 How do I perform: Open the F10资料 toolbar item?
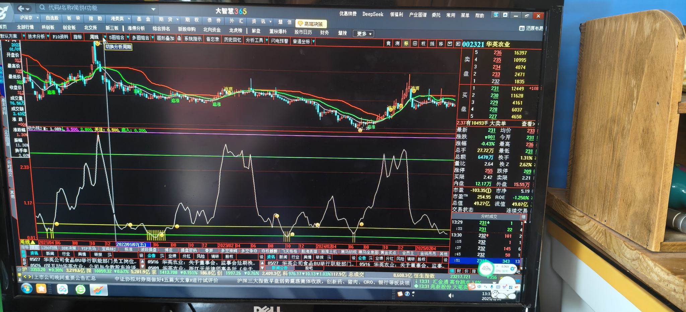[60, 36]
